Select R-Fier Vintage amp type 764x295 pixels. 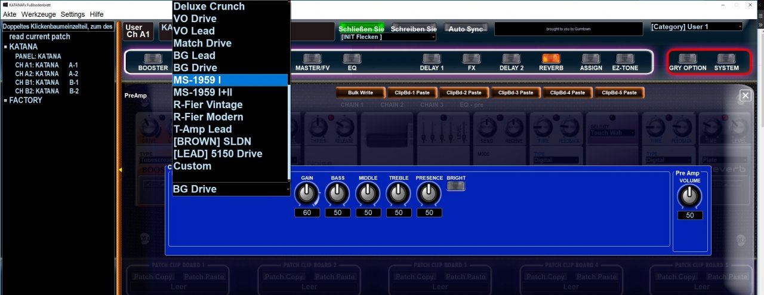click(x=229, y=105)
